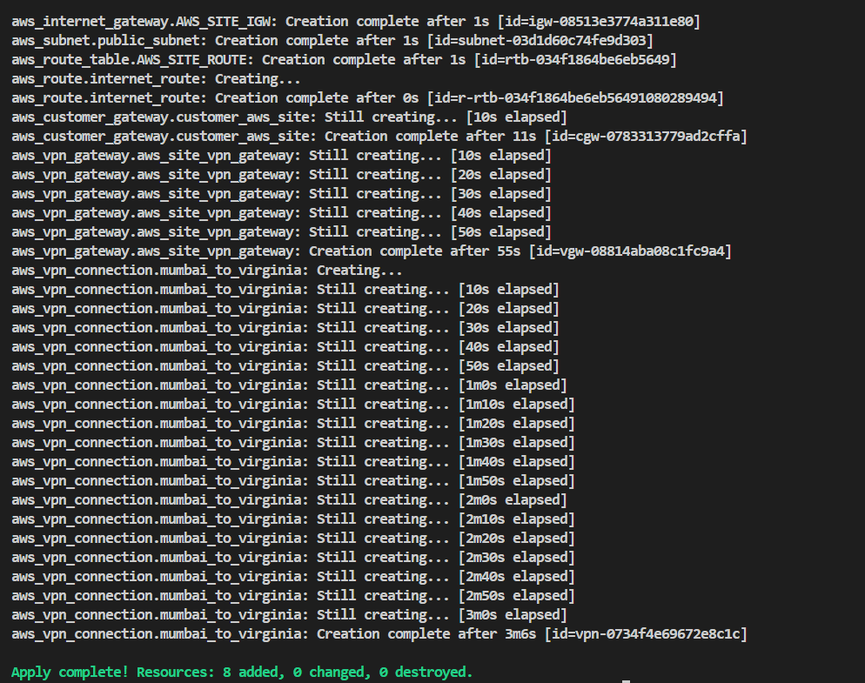Click aws_site_vpn_gateway line showing 30s elapsed

coord(281,194)
